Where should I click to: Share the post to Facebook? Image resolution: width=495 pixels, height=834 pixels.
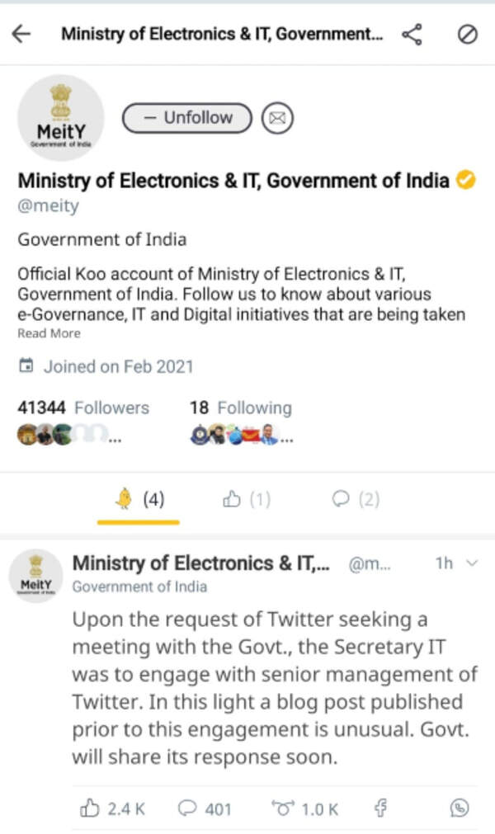click(x=380, y=808)
